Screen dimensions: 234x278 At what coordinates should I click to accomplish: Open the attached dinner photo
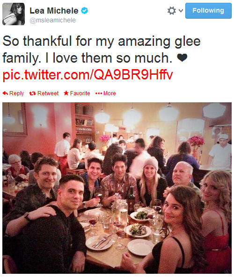click(117, 188)
